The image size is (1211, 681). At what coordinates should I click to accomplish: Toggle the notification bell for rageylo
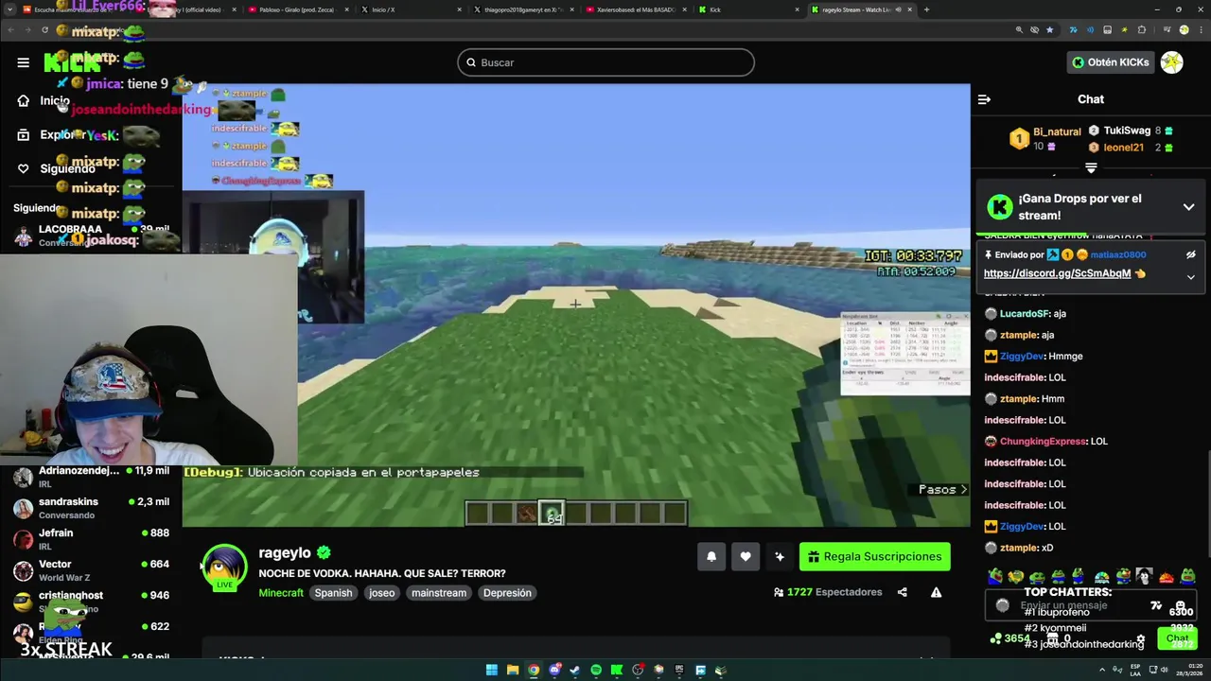pyautogui.click(x=711, y=557)
